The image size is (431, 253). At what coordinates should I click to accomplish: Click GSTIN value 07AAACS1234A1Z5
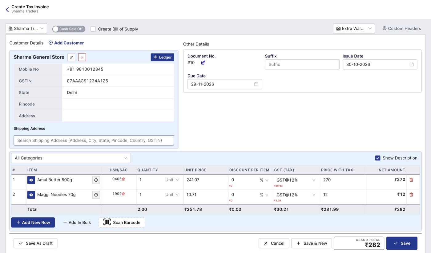point(87,81)
